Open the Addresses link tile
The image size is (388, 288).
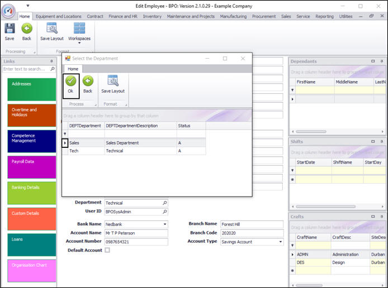[x=32, y=89]
